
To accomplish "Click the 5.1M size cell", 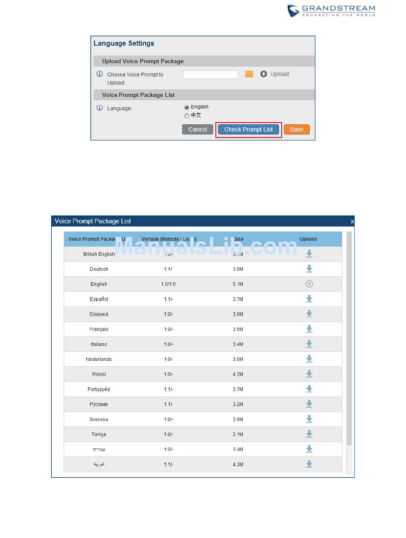I will tap(238, 284).
